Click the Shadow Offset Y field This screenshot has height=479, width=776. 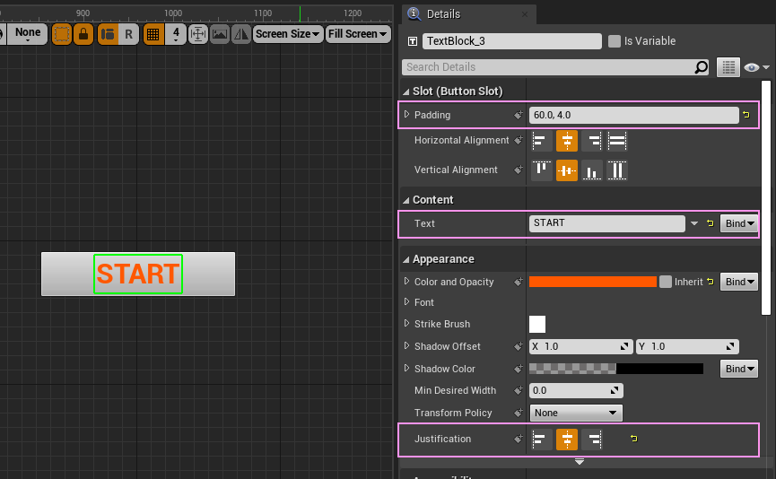[687, 346]
